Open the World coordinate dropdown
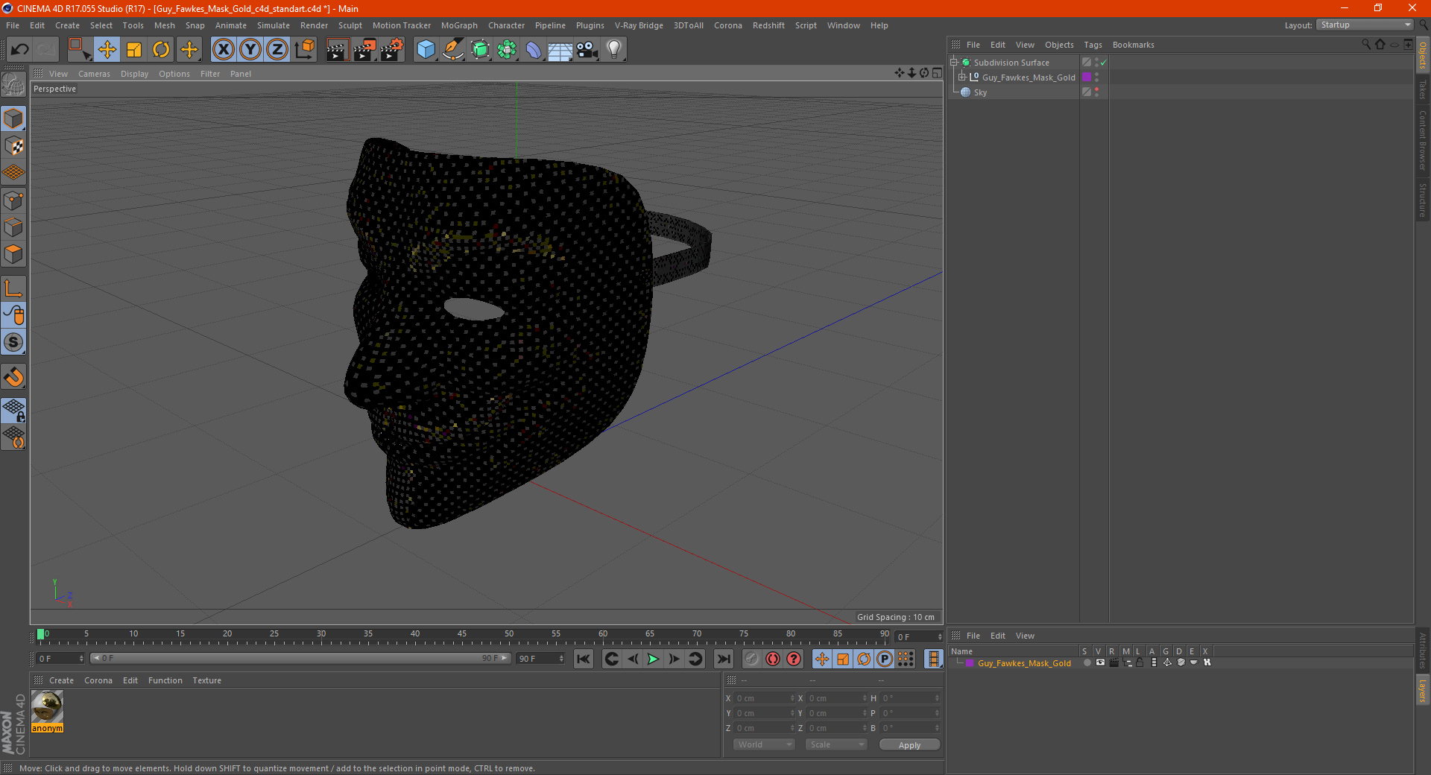1431x775 pixels. [765, 744]
